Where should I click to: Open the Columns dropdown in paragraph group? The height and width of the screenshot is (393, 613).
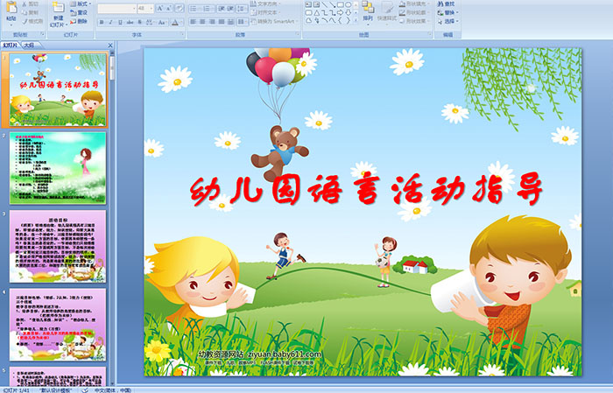pyautogui.click(x=242, y=22)
